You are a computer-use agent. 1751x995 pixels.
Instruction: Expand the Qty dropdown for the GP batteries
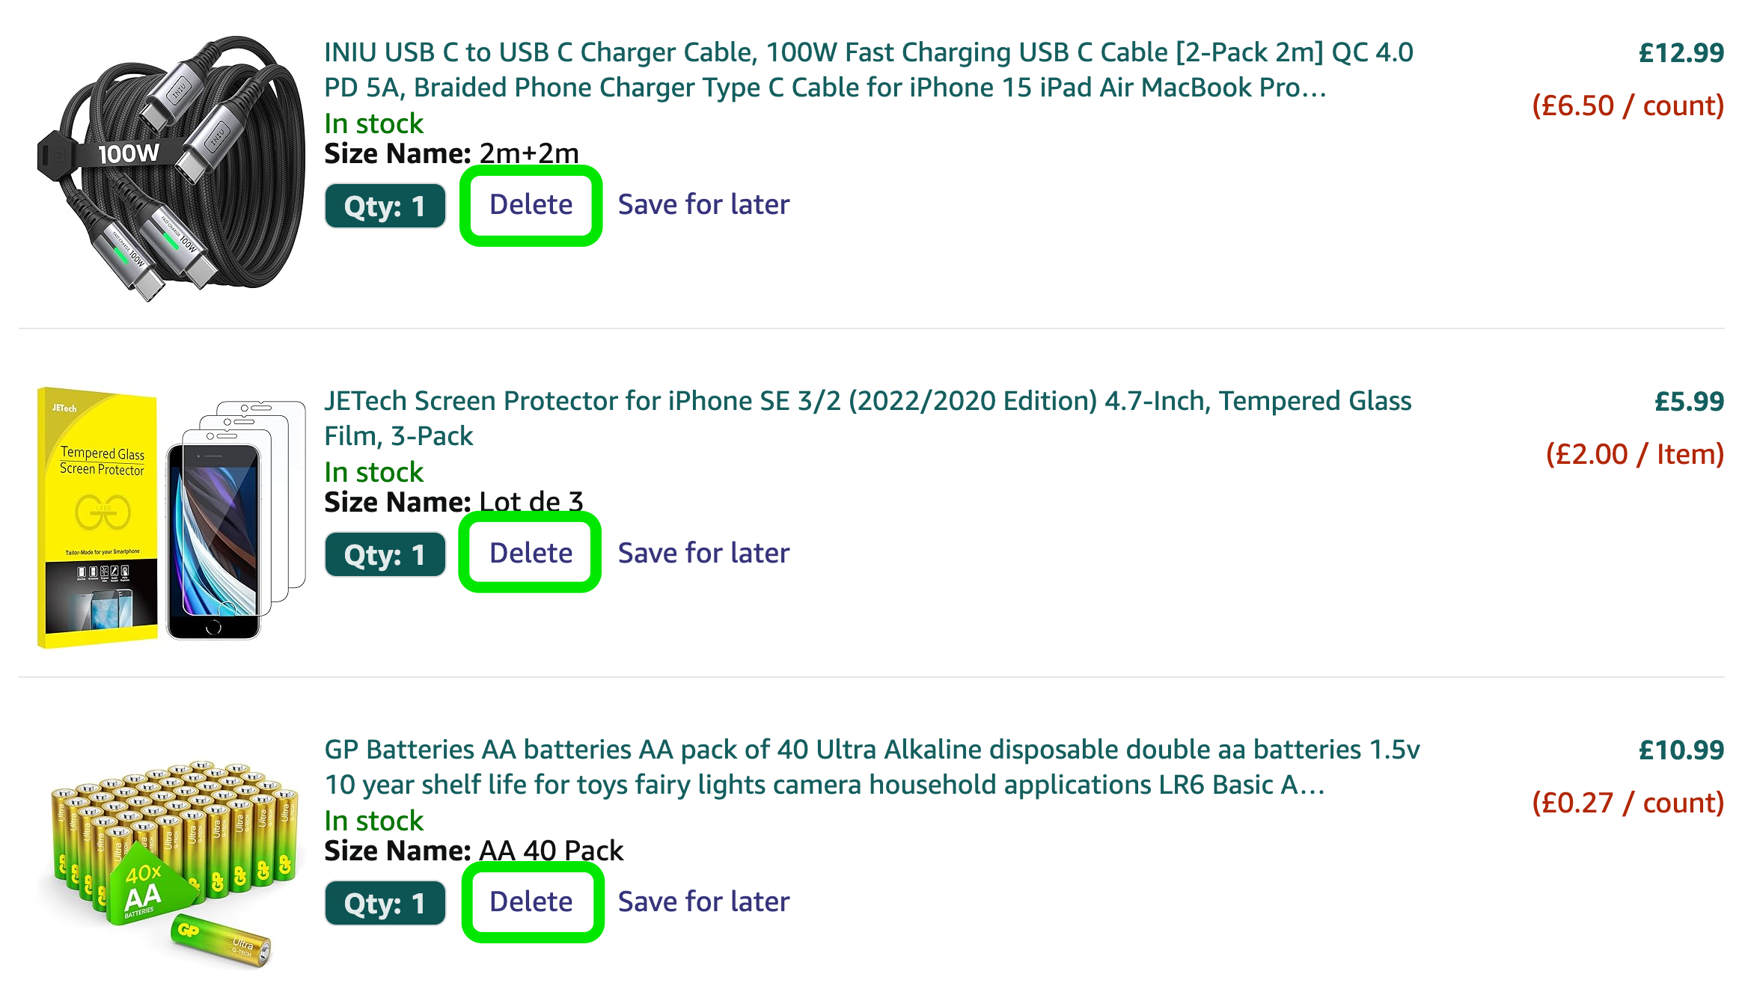385,903
